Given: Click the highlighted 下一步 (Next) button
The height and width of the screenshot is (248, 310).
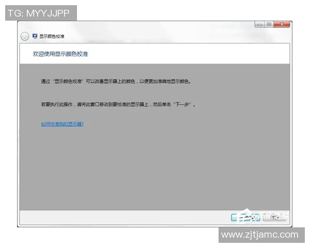Looking at the screenshot, I should pyautogui.click(x=245, y=218).
